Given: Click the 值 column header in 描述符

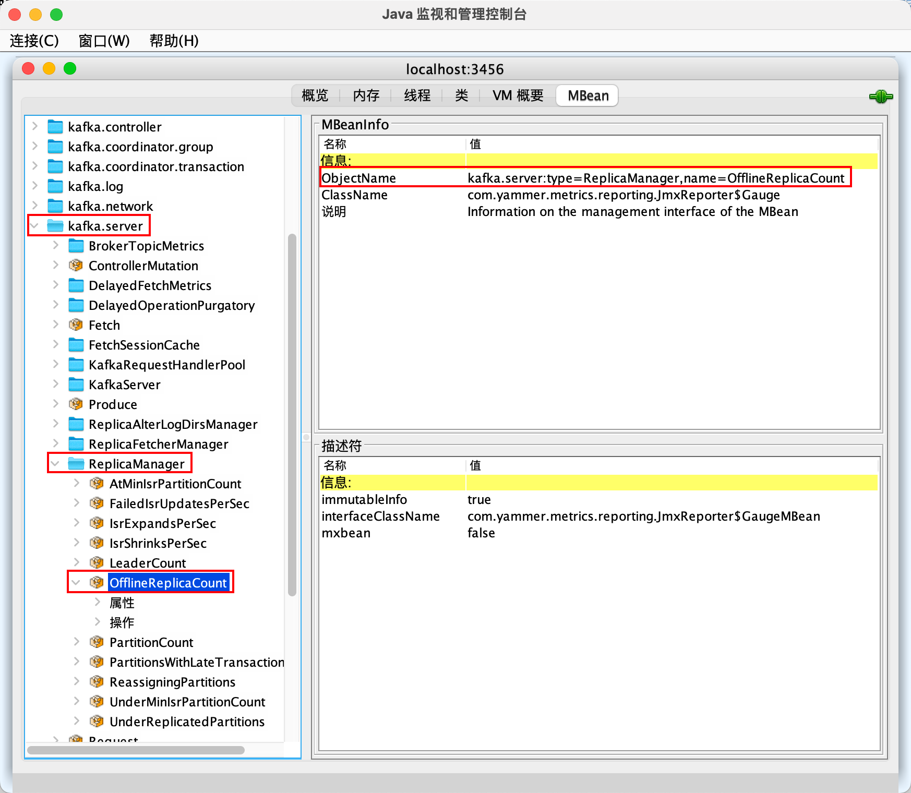Looking at the screenshot, I should pyautogui.click(x=672, y=465).
